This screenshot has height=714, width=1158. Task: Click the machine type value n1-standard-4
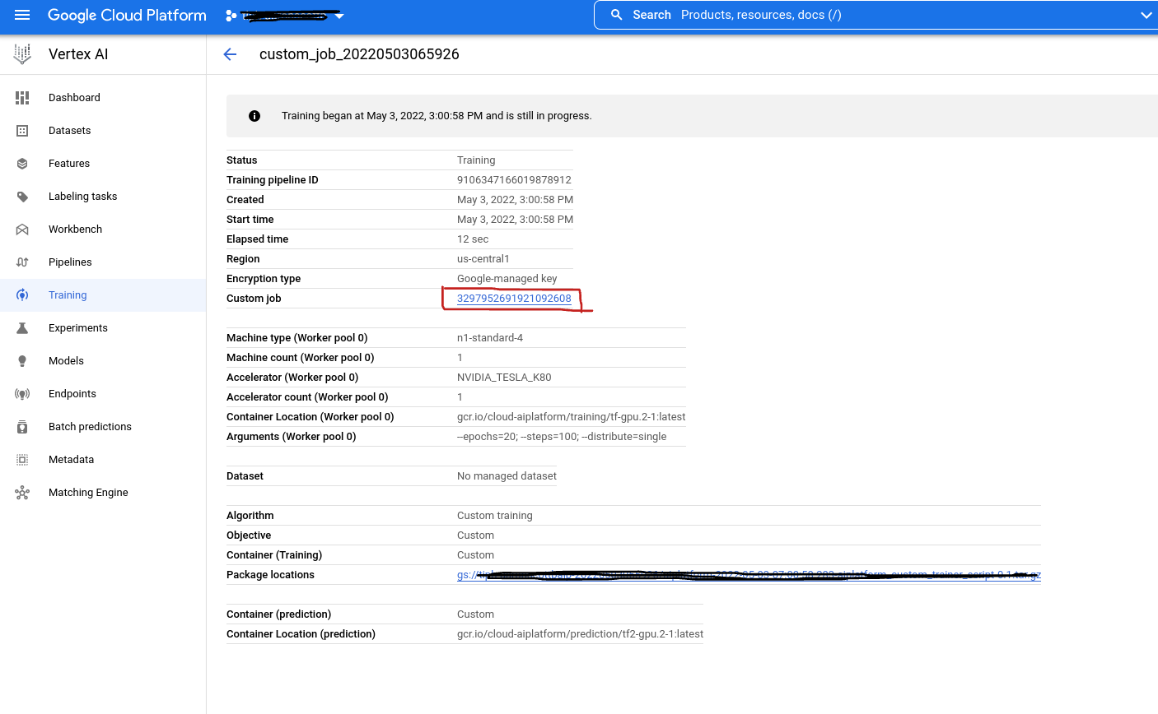490,338
